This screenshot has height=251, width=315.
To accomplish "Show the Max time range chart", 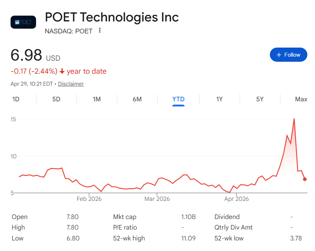I will [x=300, y=99].
